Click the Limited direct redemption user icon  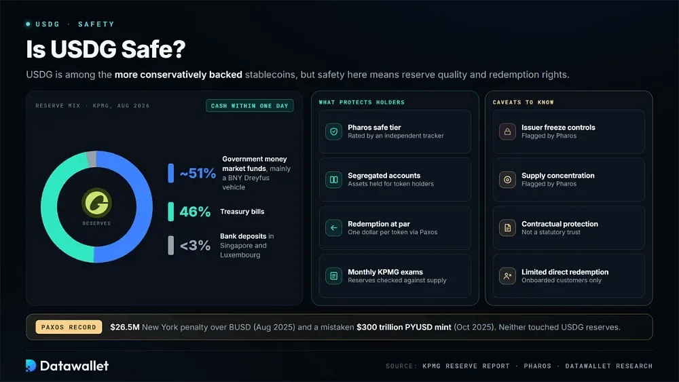(507, 275)
